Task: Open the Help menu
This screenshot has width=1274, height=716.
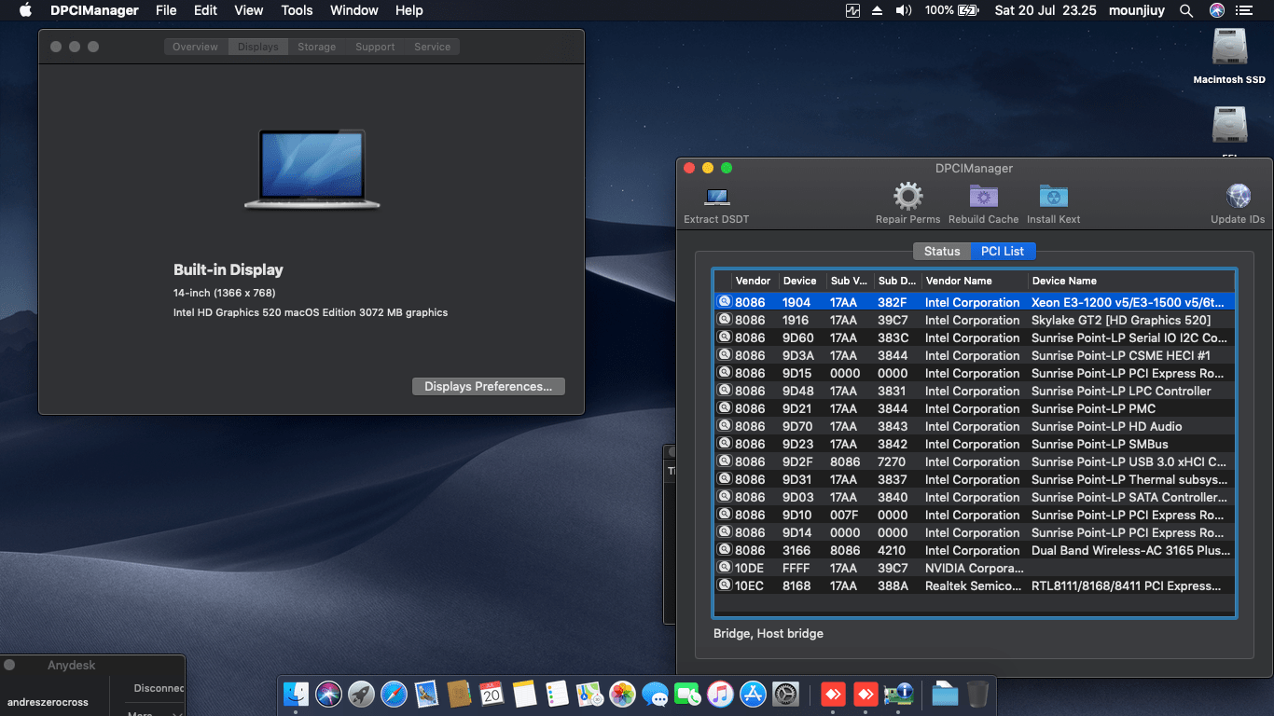Action: point(409,10)
